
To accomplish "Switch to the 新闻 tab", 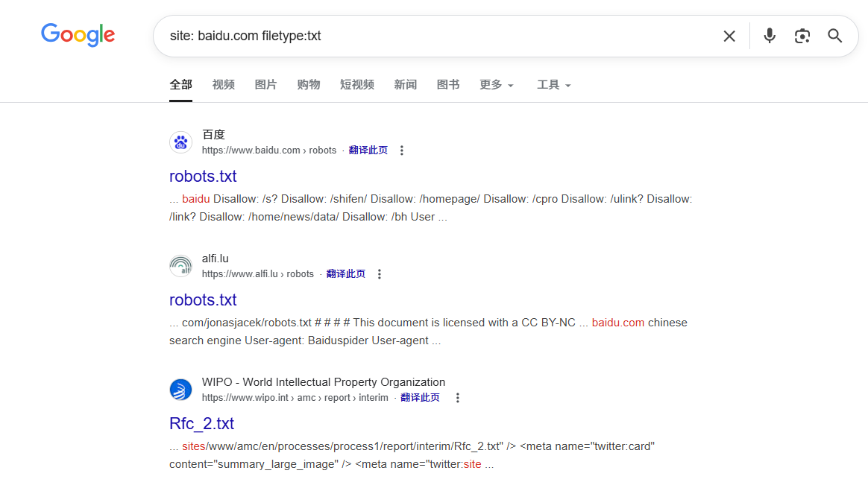I will pyautogui.click(x=405, y=85).
